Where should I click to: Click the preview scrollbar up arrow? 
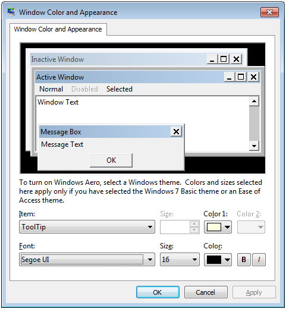(254, 102)
